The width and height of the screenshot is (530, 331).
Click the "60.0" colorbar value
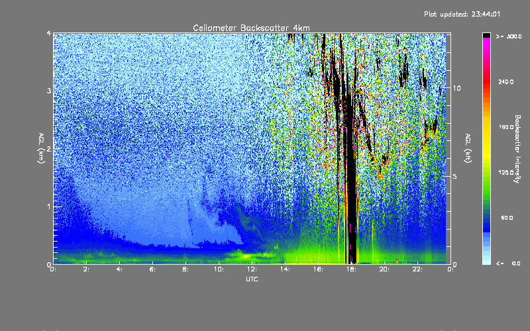[507, 218]
